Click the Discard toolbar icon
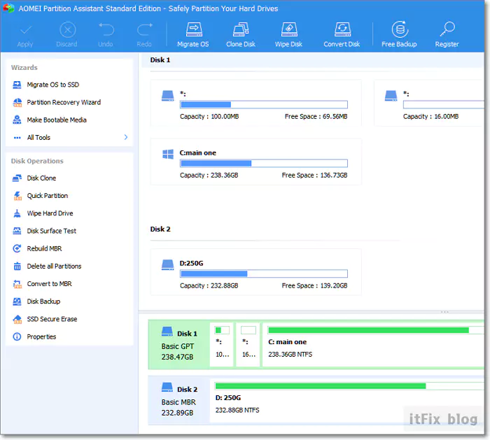Screen dimensions: 490x440 pos(67,30)
